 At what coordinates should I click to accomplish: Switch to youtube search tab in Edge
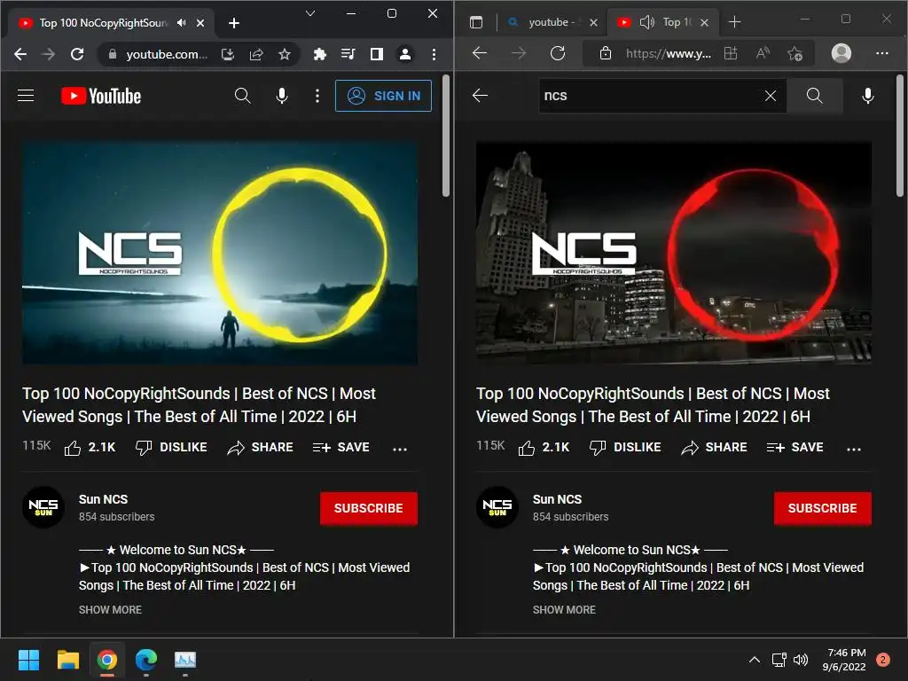(552, 22)
